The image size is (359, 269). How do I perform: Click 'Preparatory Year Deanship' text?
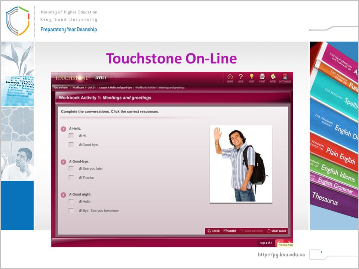coord(69,30)
